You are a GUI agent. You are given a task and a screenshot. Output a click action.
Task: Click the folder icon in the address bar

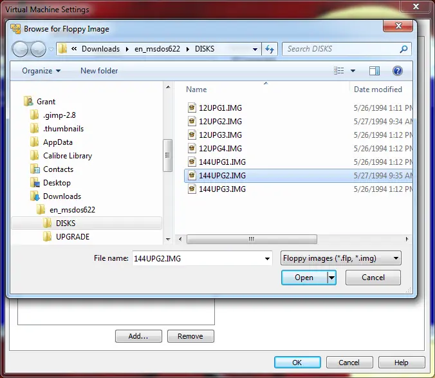pos(62,49)
